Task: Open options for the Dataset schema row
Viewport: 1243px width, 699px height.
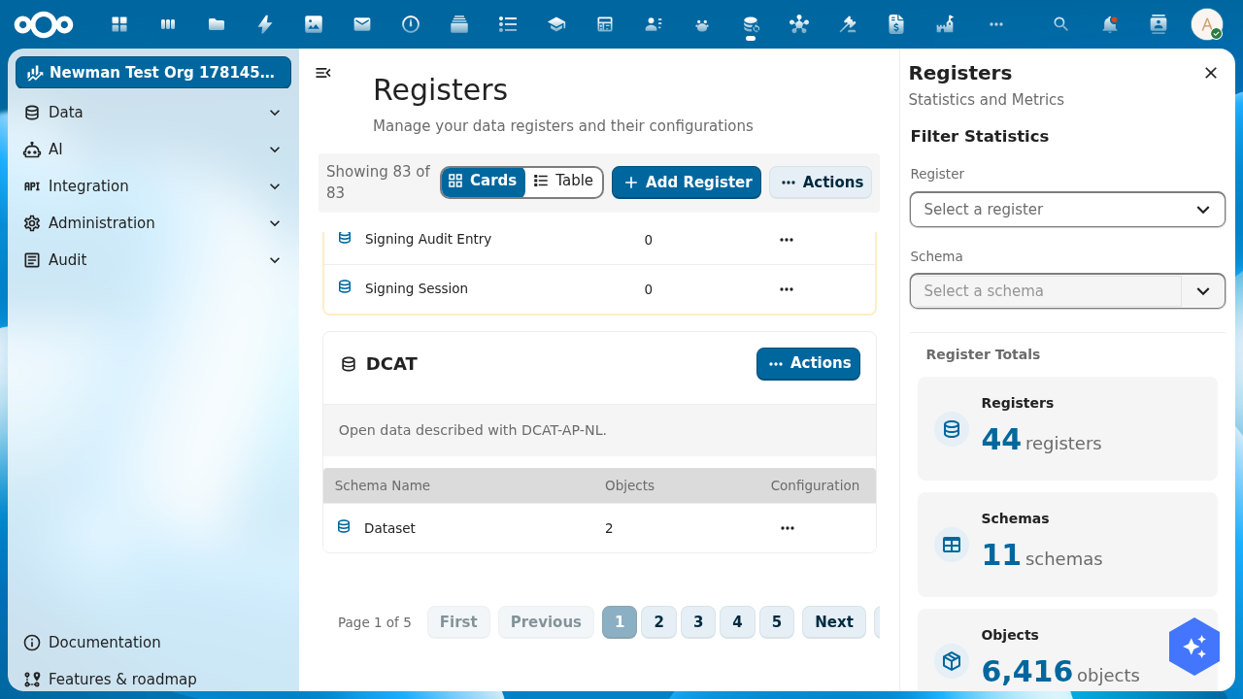Action: coord(788,528)
